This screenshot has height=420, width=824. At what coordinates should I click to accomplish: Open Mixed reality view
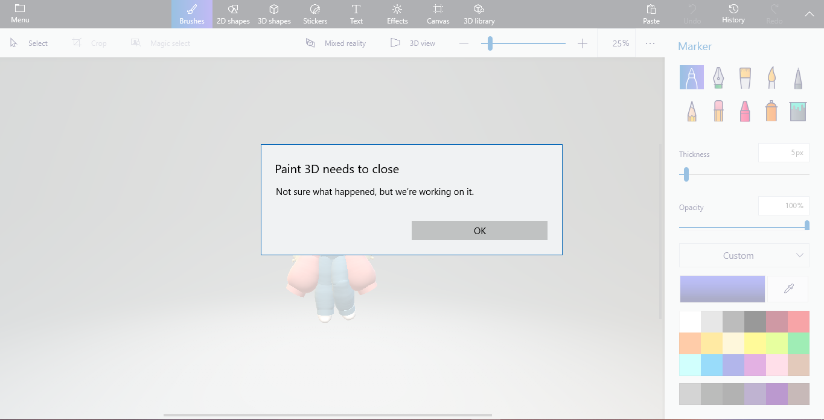(x=336, y=43)
